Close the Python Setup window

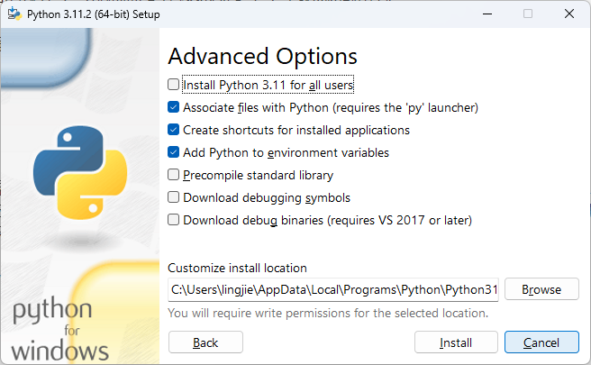[x=569, y=14]
